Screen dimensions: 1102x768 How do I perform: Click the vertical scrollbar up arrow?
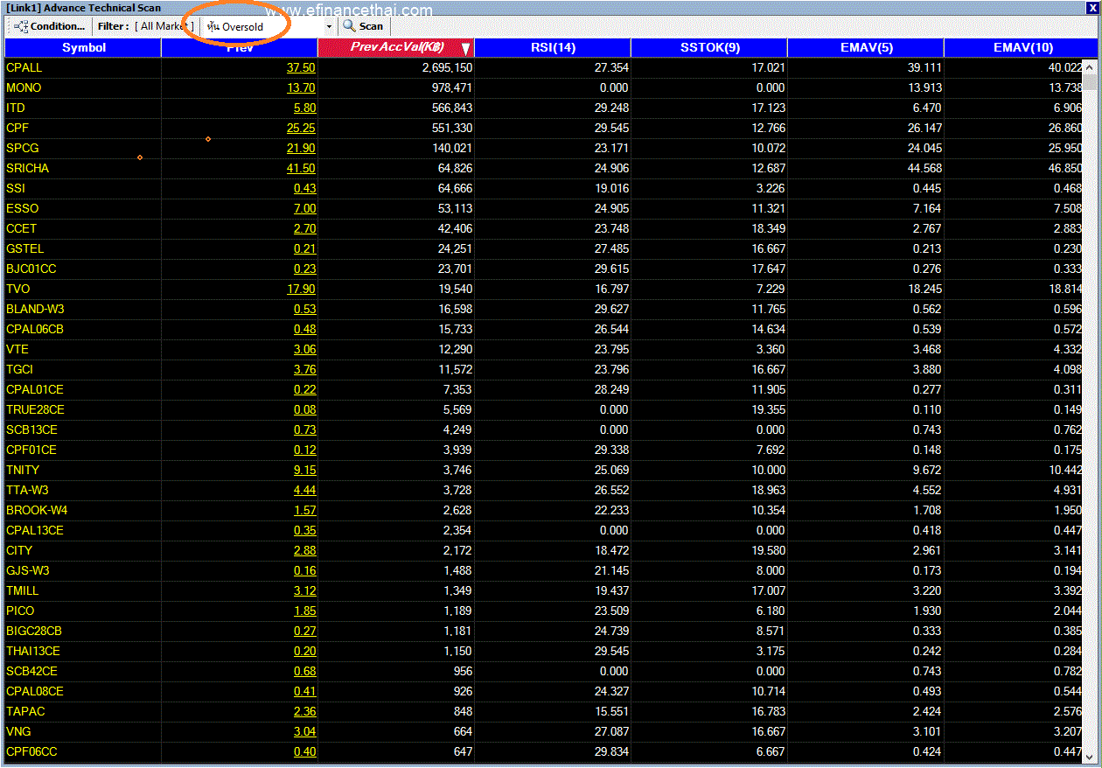point(1090,66)
